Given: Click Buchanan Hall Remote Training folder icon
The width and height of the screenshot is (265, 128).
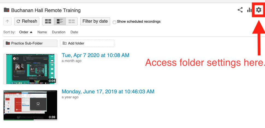Looking at the screenshot, I should click(7, 10).
